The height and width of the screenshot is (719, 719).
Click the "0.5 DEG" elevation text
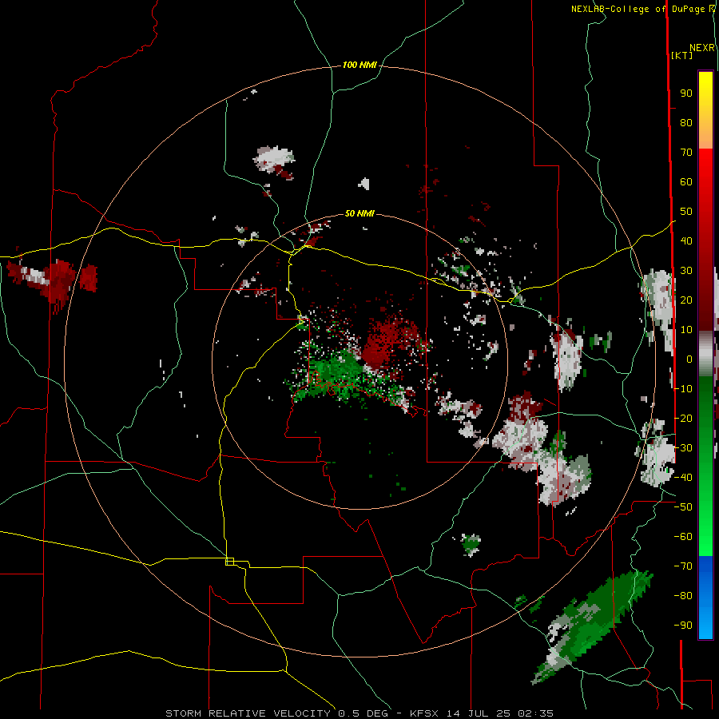pyautogui.click(x=363, y=713)
